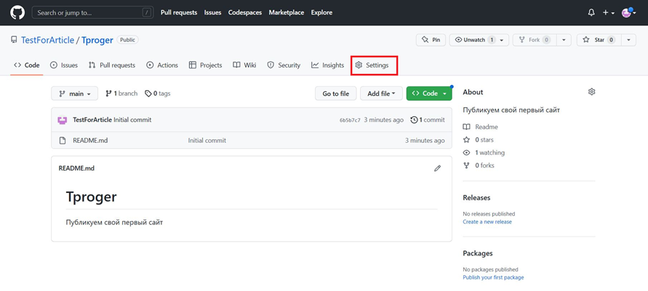648x291 pixels.
Task: Open the commit hash 6b5b7c7
Action: coord(350,120)
